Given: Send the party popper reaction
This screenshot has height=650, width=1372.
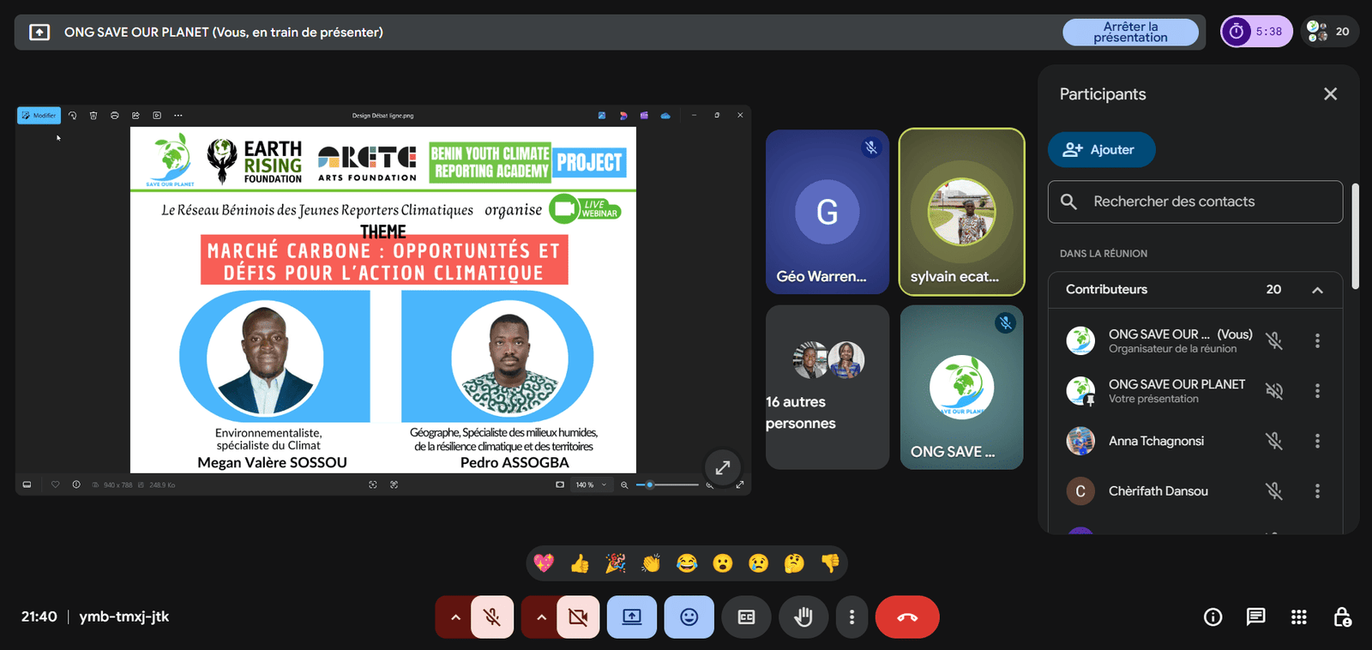Looking at the screenshot, I should pyautogui.click(x=616, y=563).
